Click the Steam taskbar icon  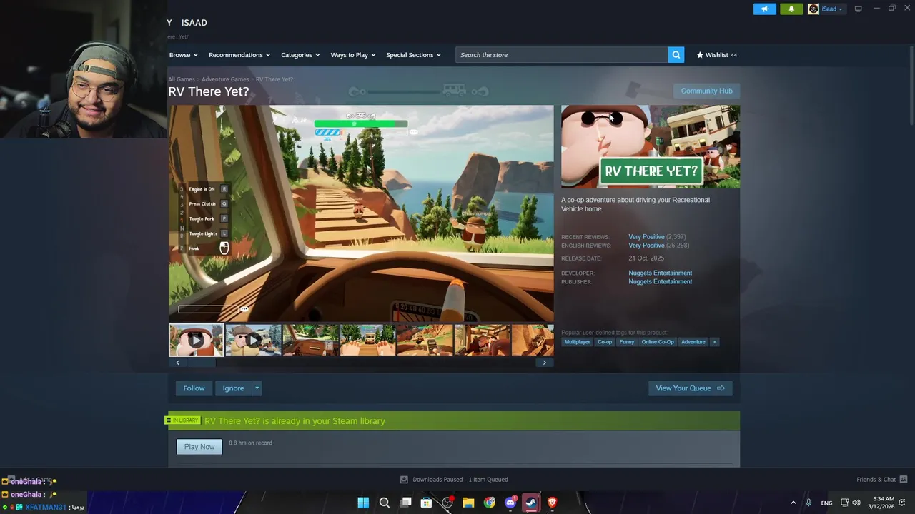coord(531,503)
